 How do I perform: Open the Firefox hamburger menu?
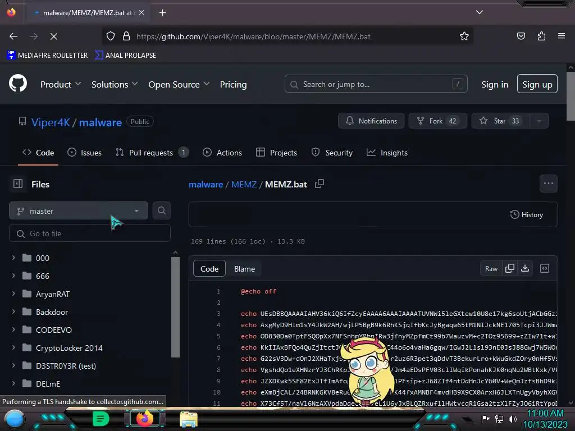point(562,36)
